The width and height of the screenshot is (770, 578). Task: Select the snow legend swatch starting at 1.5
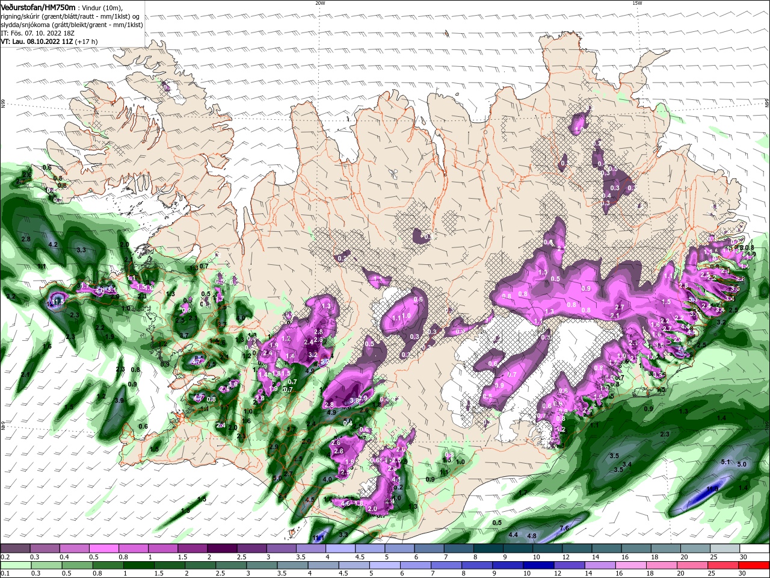point(192,548)
